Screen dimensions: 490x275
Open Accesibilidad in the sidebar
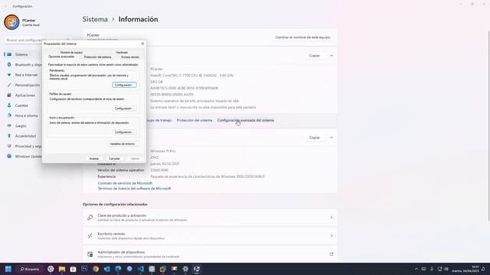[24, 136]
